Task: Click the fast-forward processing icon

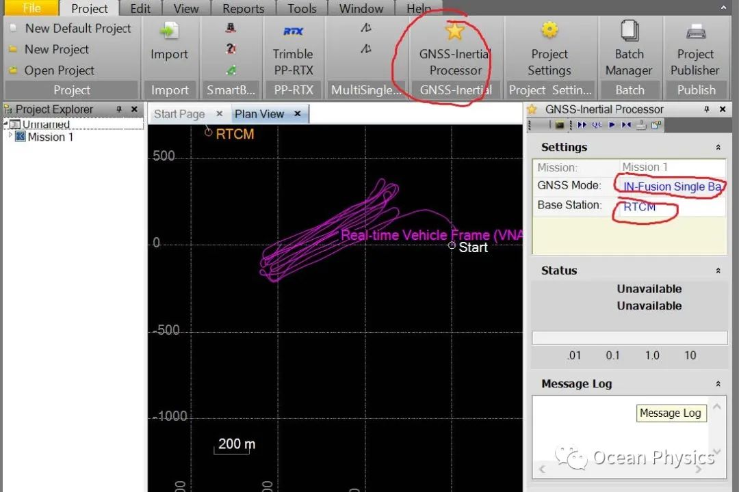Action: (582, 125)
